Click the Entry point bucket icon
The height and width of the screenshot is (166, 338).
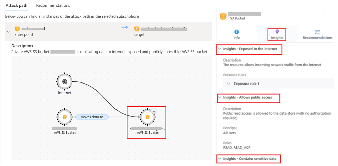[17, 29]
